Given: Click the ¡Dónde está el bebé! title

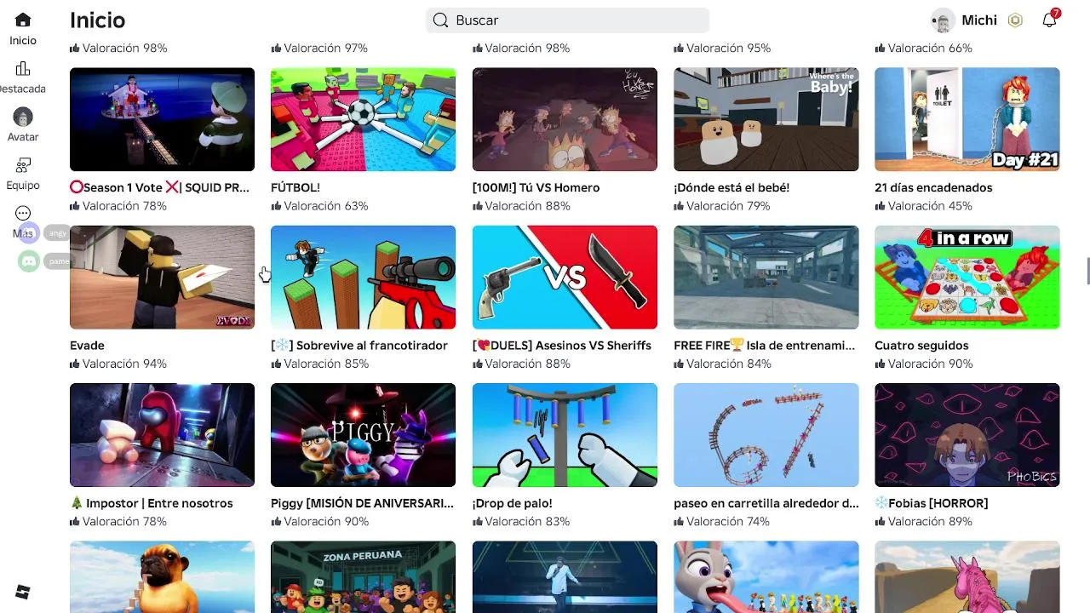Looking at the screenshot, I should (731, 187).
